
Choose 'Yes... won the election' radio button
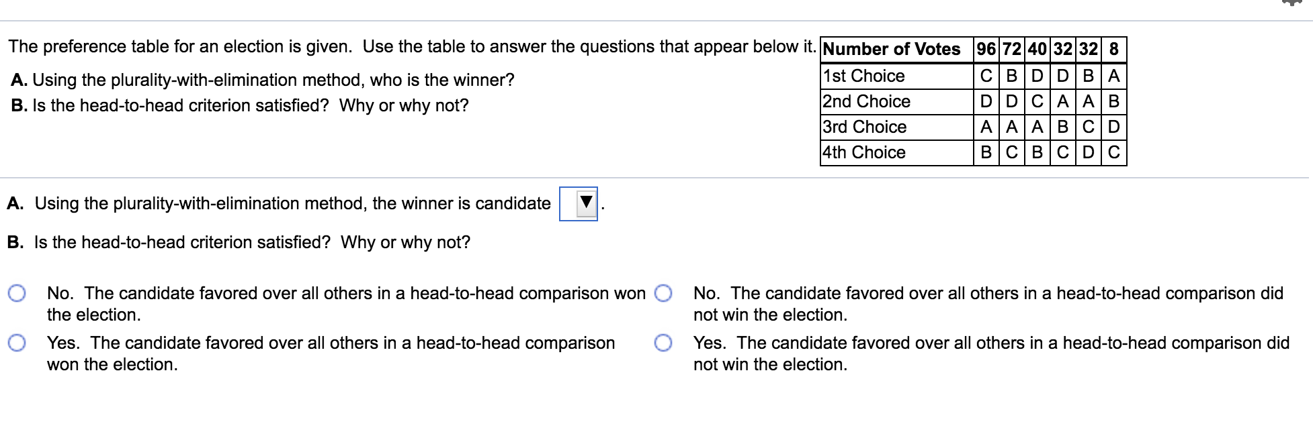coord(17,343)
